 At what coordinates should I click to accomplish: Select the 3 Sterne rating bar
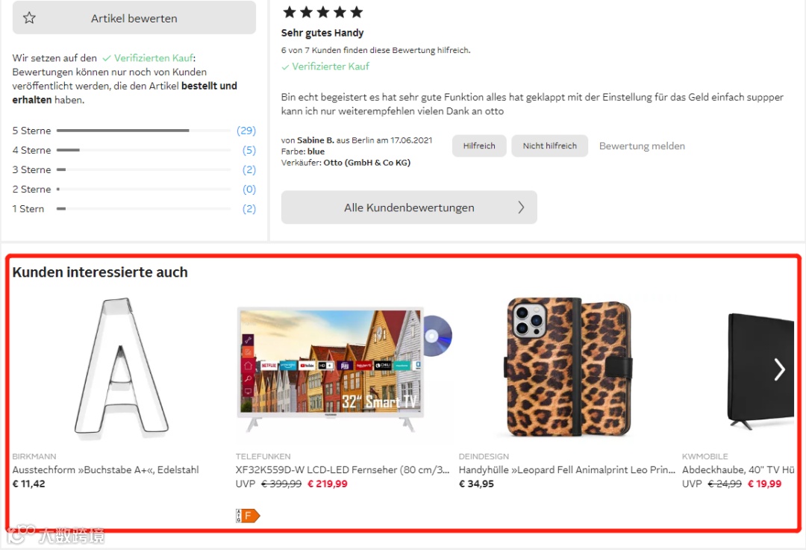coord(143,169)
